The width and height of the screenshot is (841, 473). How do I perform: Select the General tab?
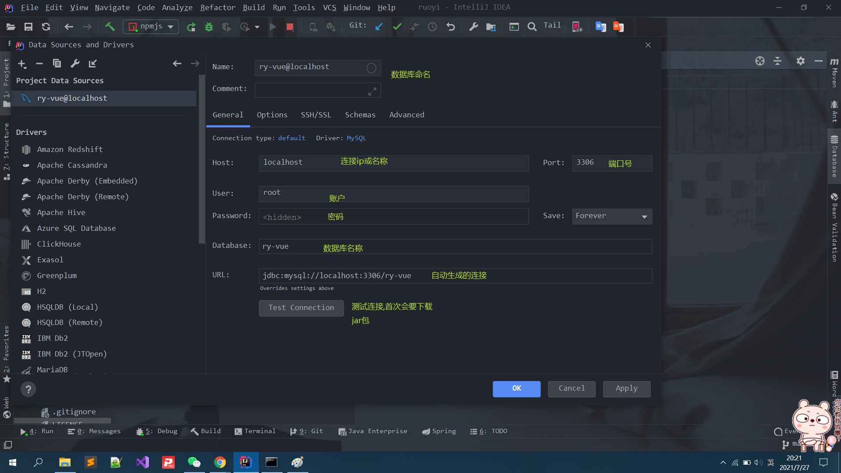pyautogui.click(x=228, y=115)
